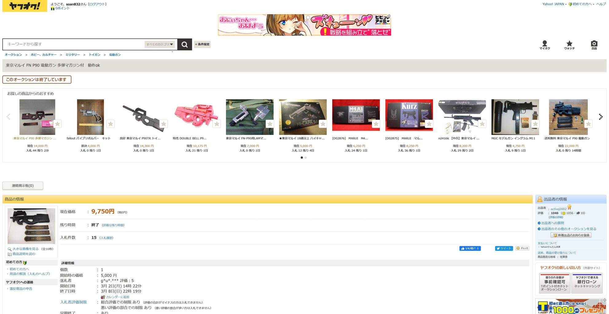This screenshot has height=314, width=609.
Task: Open 入札者評価制限 link
Action: 73,302
